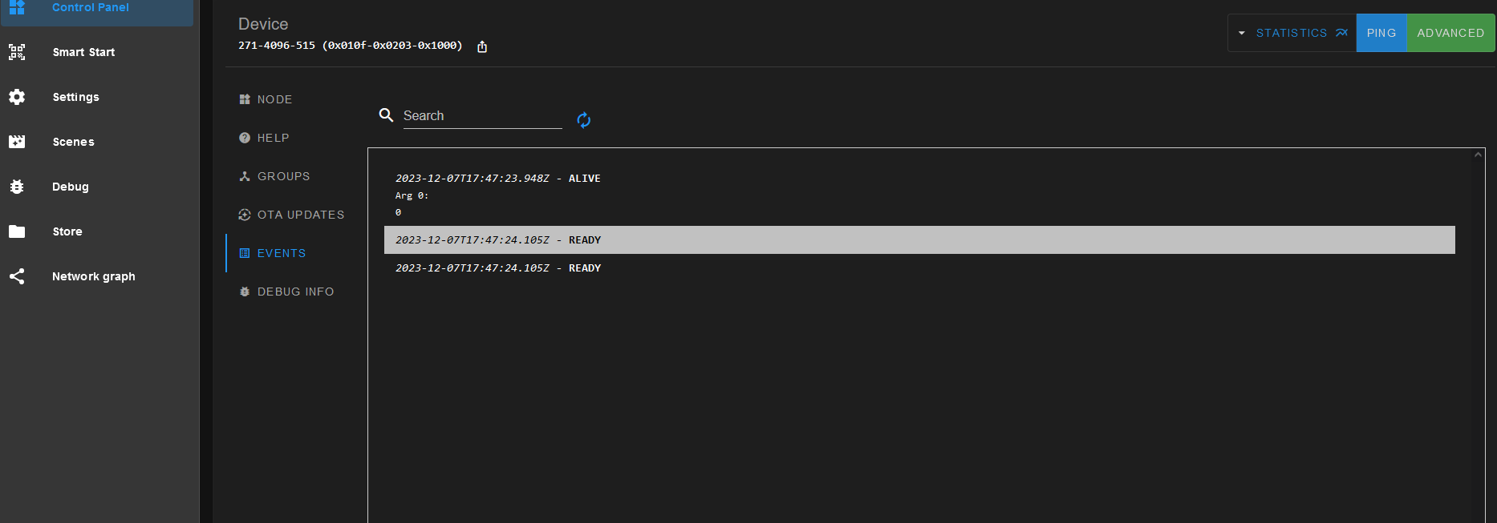Switch to the Groups tab
Image resolution: width=1497 pixels, height=523 pixels.
coord(283,176)
